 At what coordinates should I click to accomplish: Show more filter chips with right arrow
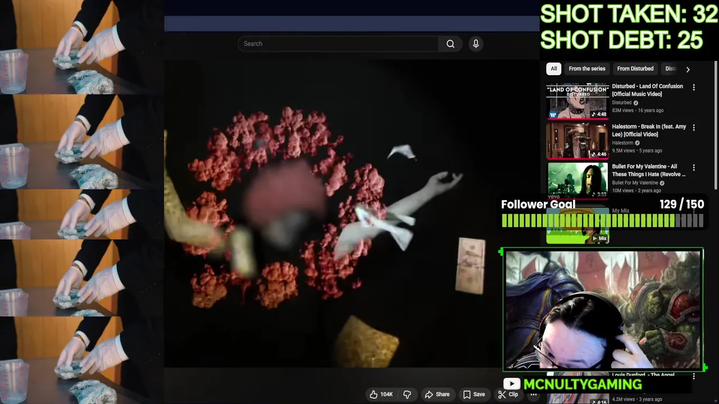(688, 69)
